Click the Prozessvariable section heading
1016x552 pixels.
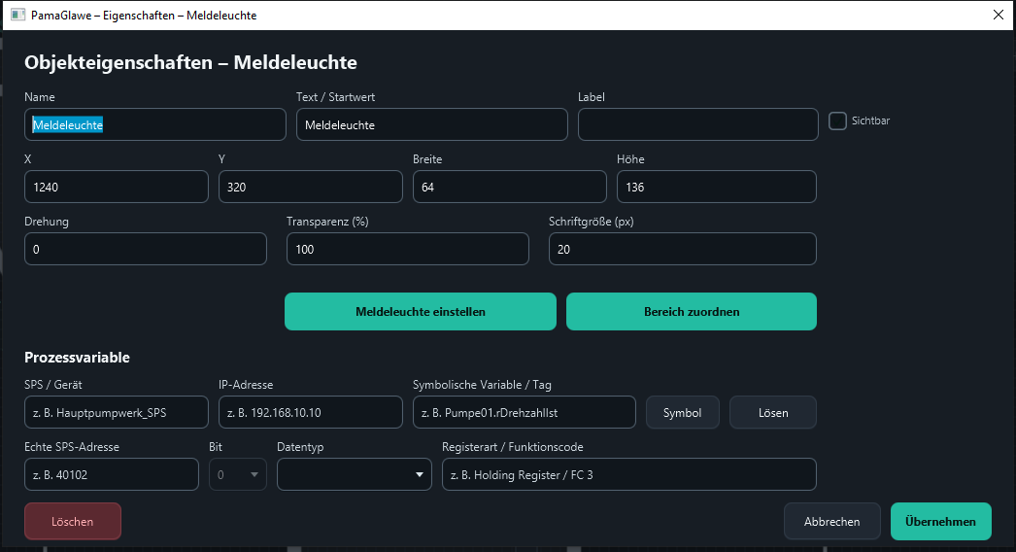point(77,358)
